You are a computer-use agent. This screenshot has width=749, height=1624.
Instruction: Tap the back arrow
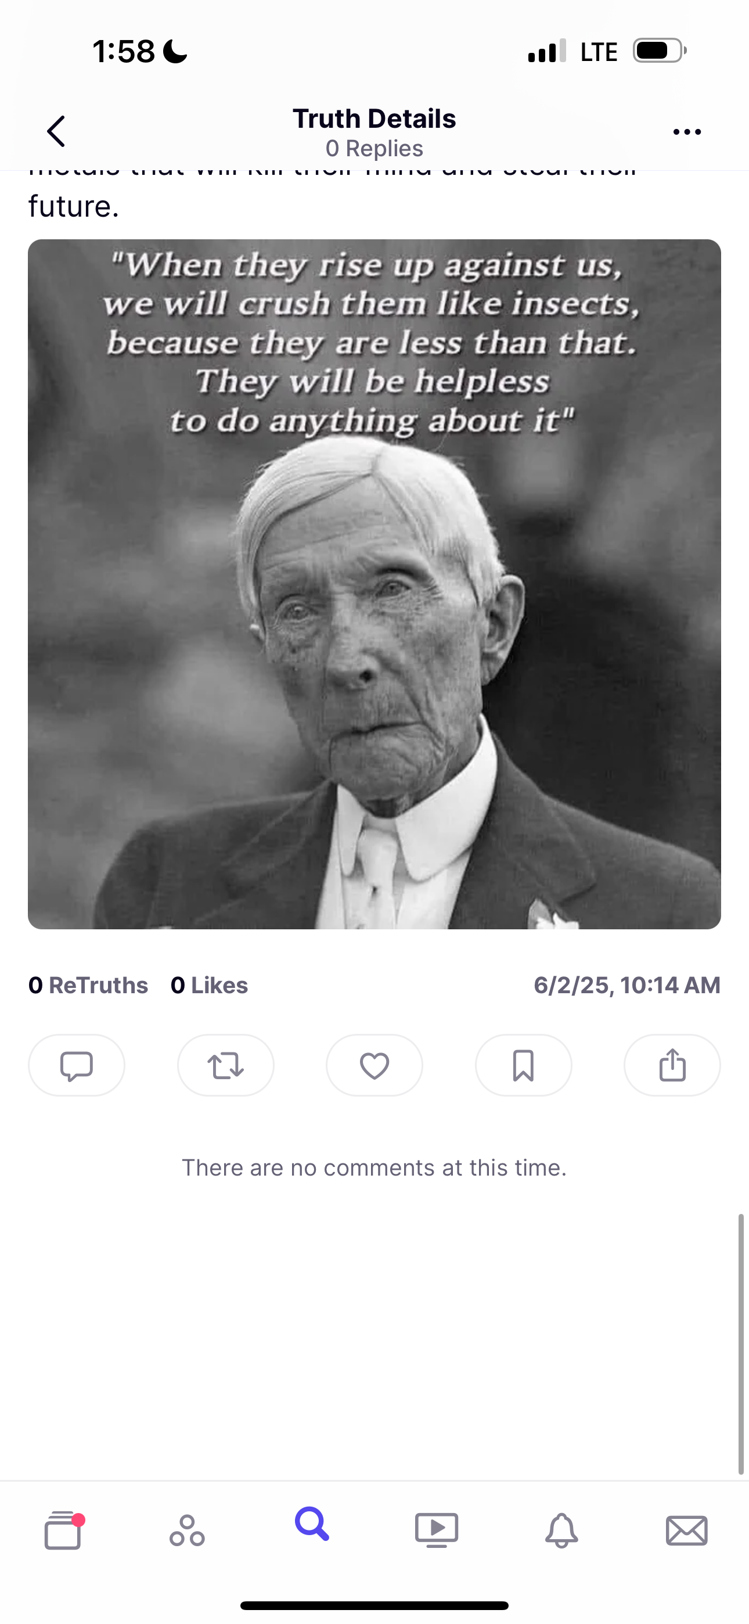(x=56, y=131)
